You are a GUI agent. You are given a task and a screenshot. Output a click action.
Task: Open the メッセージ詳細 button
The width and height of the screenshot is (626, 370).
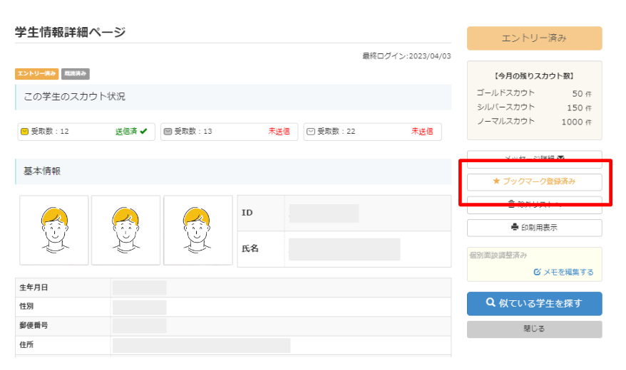pos(535,159)
